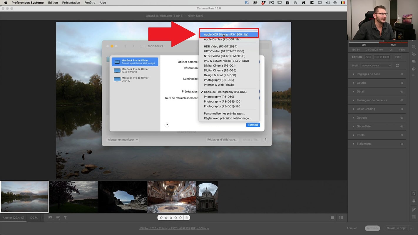Open the snapshots tool icon
Image resolution: width=418 pixels, height=235 pixels.
(x=414, y=61)
